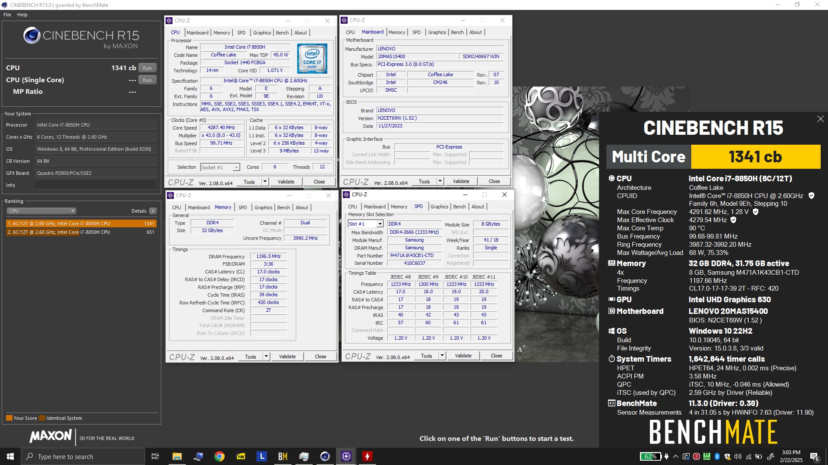Screen dimensions: 828x465
Task: Click Validate in the SPD CPU-Z window
Action: click(x=463, y=356)
